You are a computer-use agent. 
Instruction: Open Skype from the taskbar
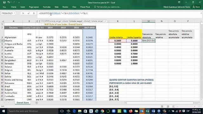125,111
